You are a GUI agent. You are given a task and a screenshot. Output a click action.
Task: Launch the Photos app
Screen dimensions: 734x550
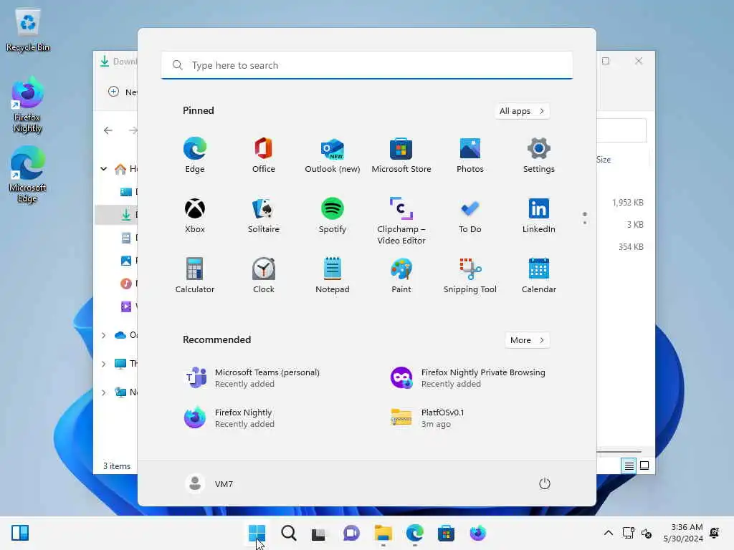point(470,155)
